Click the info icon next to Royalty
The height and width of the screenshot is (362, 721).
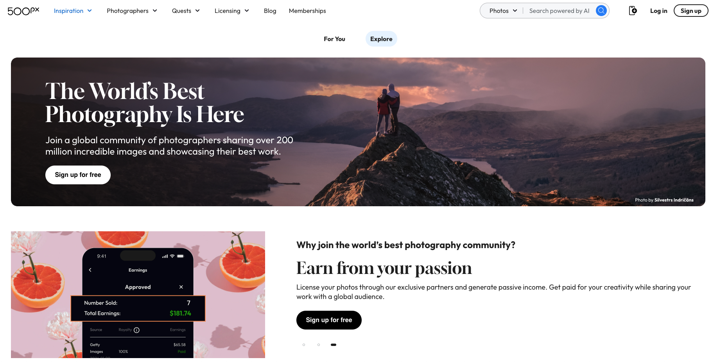[x=136, y=330]
